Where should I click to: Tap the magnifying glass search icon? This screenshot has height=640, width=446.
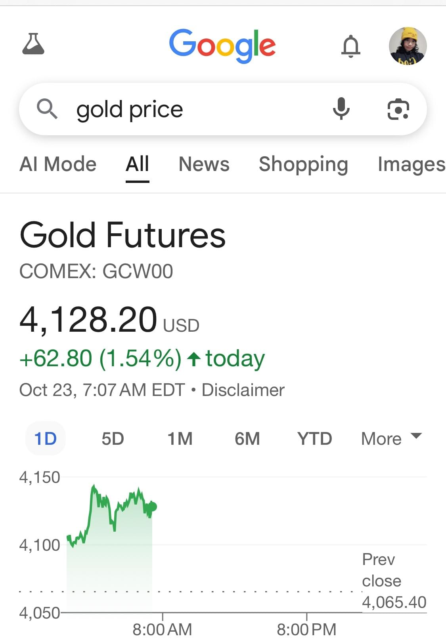point(47,109)
